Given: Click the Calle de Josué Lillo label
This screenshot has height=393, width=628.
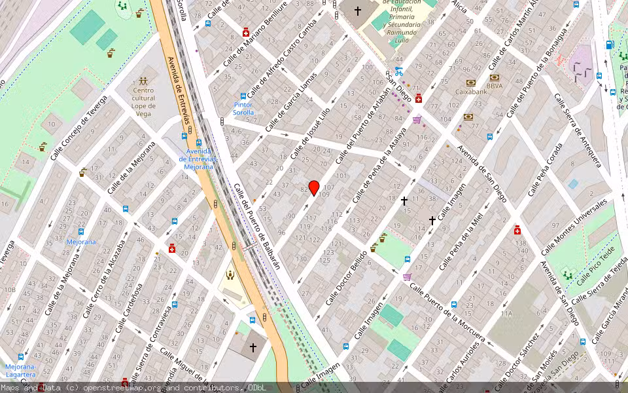Looking at the screenshot, I should point(309,134).
